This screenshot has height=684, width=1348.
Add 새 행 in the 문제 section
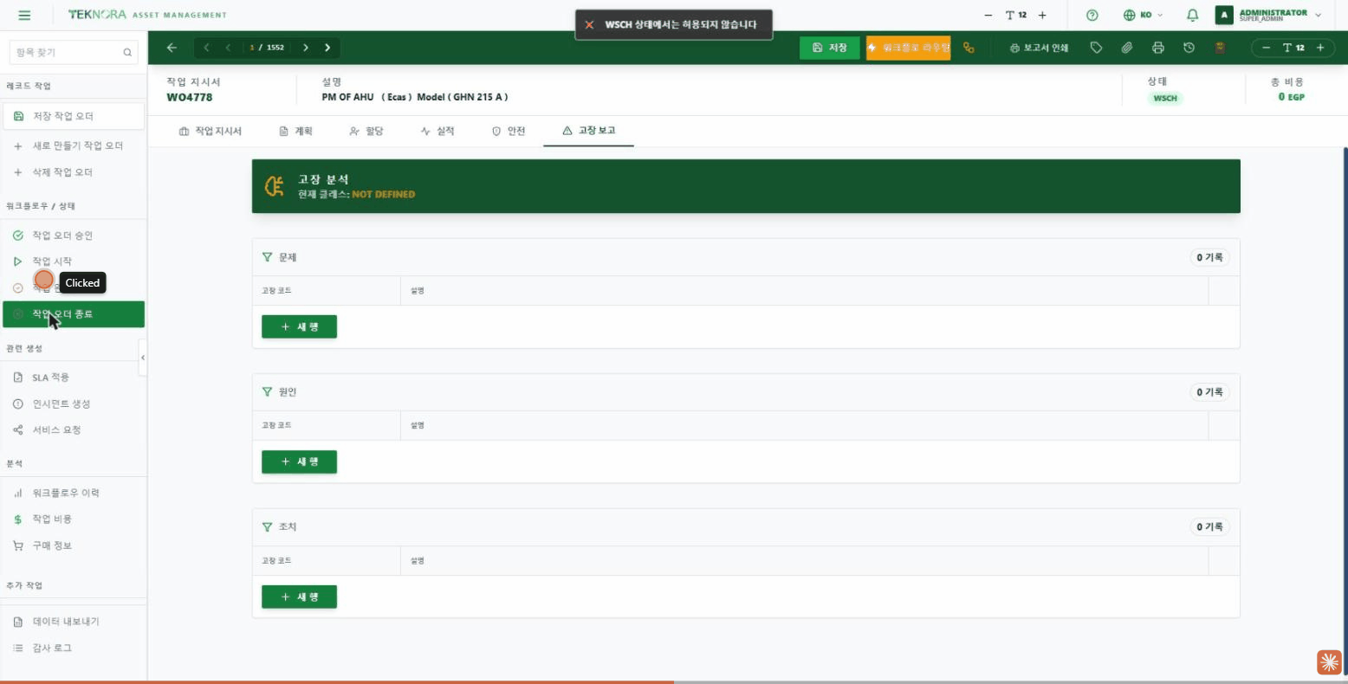(x=299, y=327)
